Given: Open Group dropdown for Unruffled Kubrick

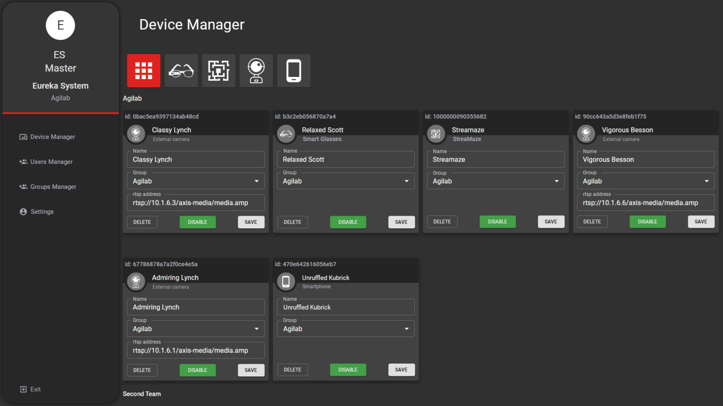Looking at the screenshot, I should point(346,328).
